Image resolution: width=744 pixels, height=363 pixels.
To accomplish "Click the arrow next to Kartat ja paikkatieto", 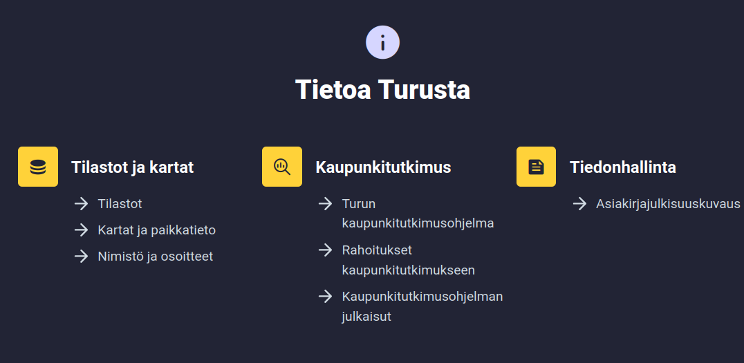I will [x=82, y=230].
